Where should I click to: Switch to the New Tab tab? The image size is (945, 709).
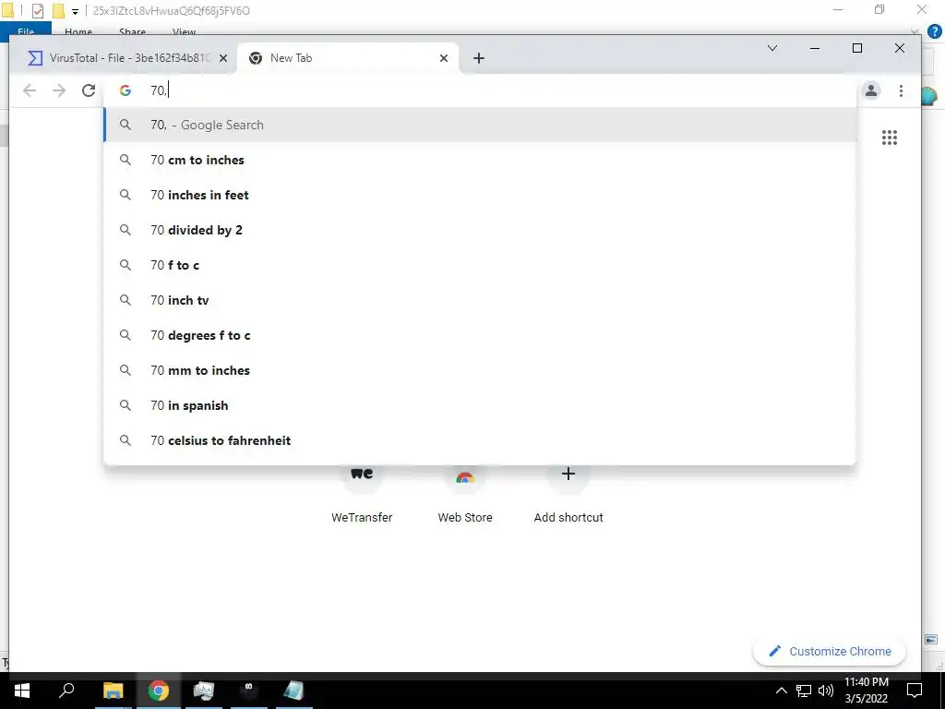pyautogui.click(x=348, y=58)
